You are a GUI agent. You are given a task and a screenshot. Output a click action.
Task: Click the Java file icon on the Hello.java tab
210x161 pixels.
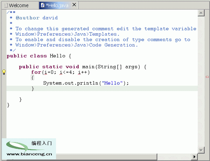point(43,5)
